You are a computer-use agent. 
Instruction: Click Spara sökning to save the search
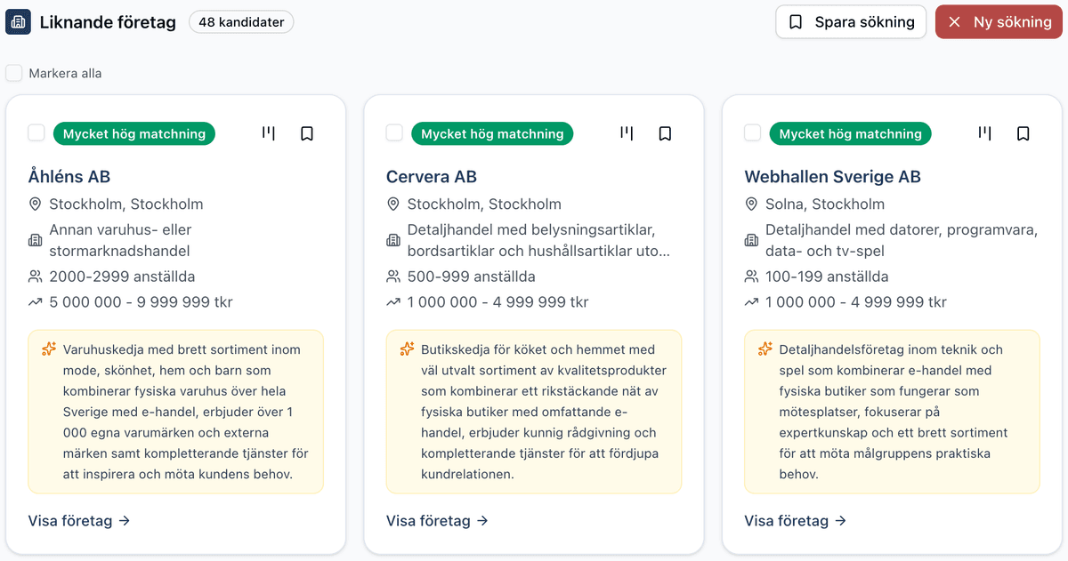click(850, 21)
